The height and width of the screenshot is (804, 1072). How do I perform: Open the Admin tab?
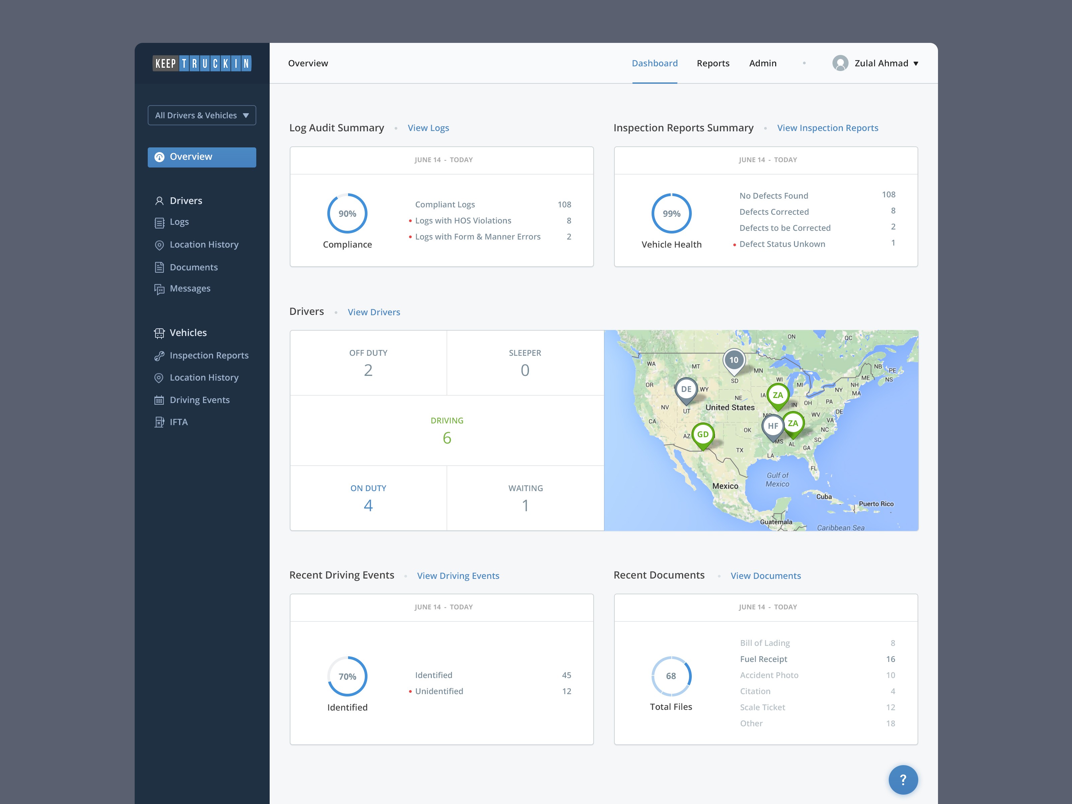763,63
